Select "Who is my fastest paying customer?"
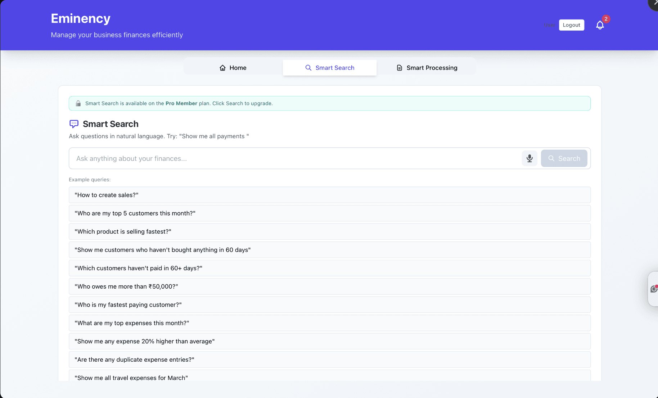Screen dimensions: 658x398 (x=330, y=305)
